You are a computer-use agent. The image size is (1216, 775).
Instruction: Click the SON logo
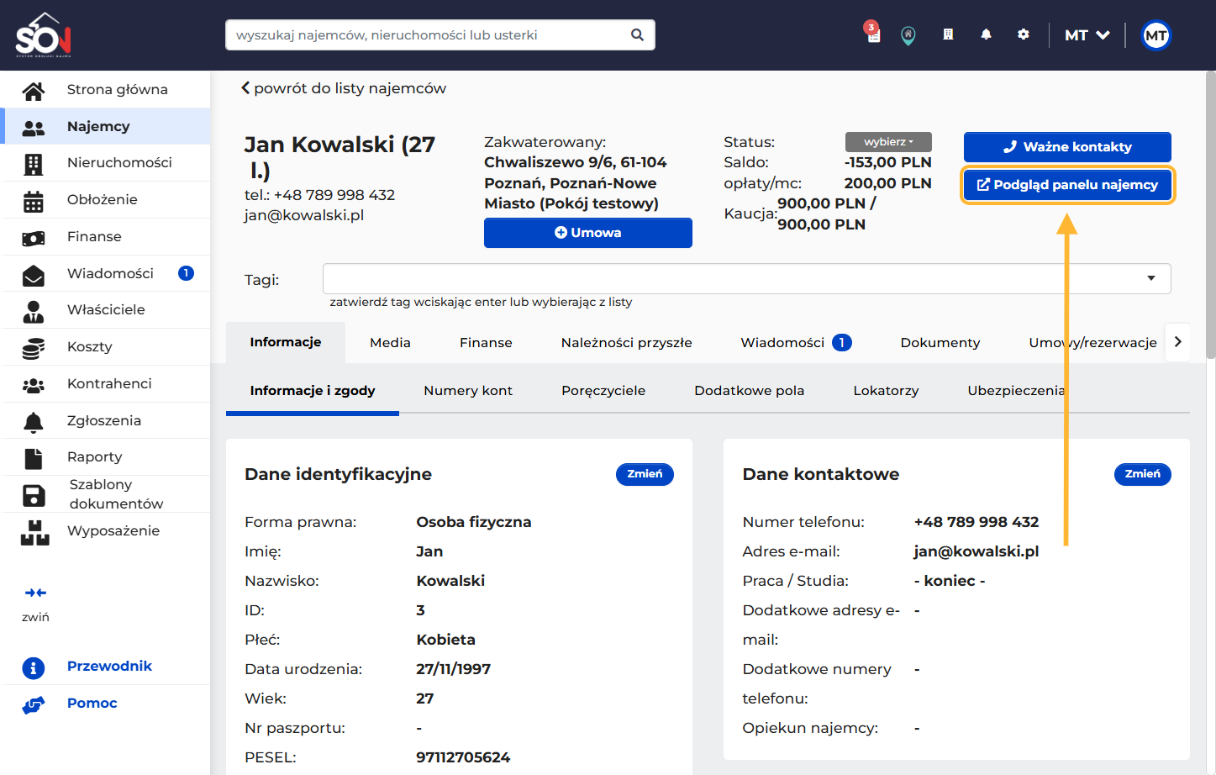point(44,35)
